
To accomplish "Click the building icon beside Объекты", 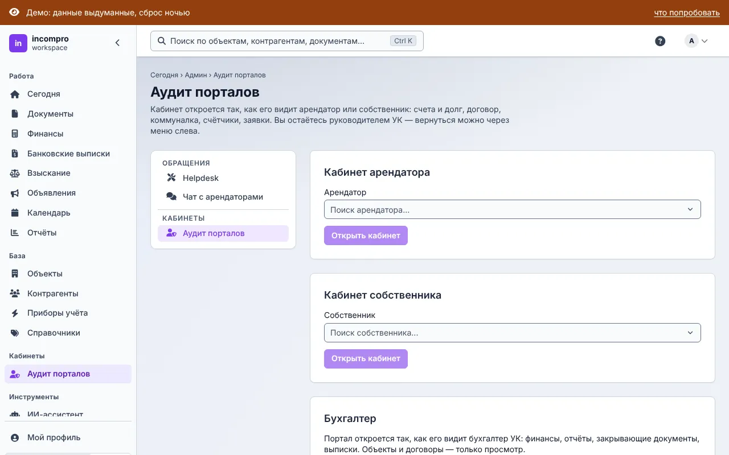I will [15, 274].
